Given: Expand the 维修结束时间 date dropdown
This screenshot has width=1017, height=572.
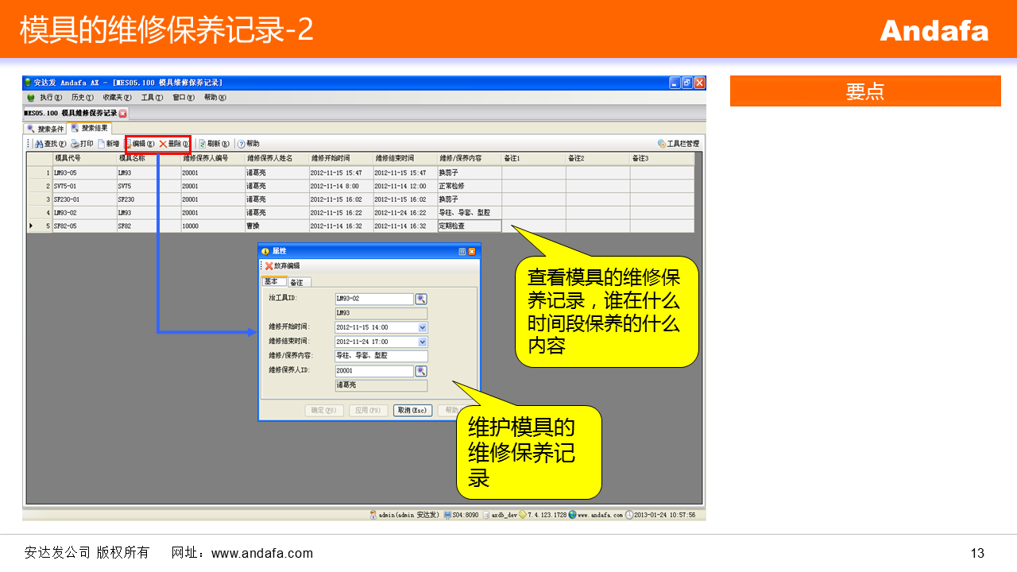Looking at the screenshot, I should [x=423, y=342].
